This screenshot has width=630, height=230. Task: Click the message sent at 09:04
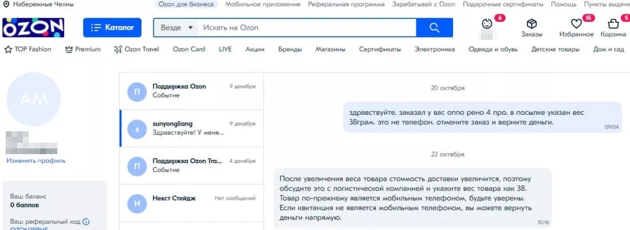(482, 117)
